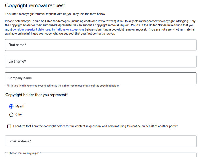Choose the Other radio button

[11, 115]
